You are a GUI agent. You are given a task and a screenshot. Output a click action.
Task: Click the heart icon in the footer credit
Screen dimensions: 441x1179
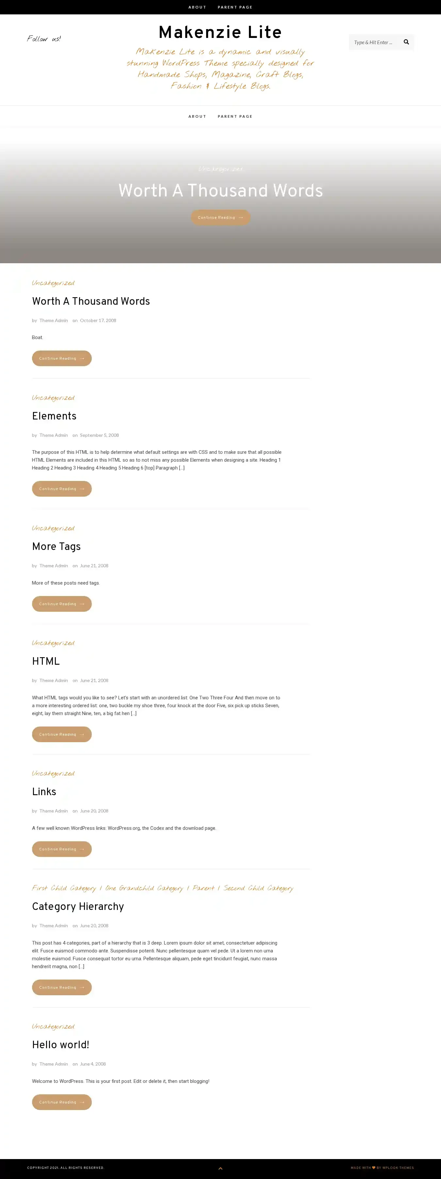click(374, 1168)
